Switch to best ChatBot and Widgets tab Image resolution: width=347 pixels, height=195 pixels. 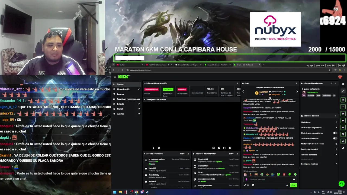[188, 65]
